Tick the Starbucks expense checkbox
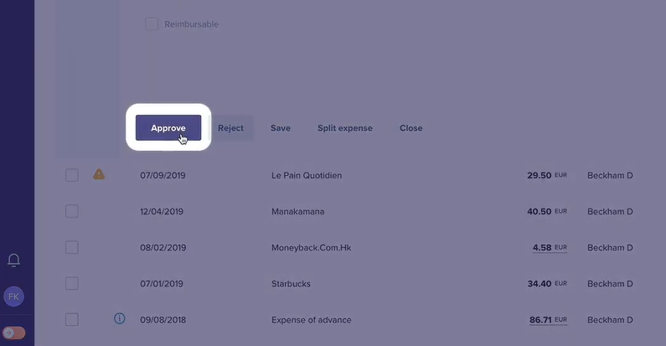Screen dimensions: 666x346 pos(72,283)
